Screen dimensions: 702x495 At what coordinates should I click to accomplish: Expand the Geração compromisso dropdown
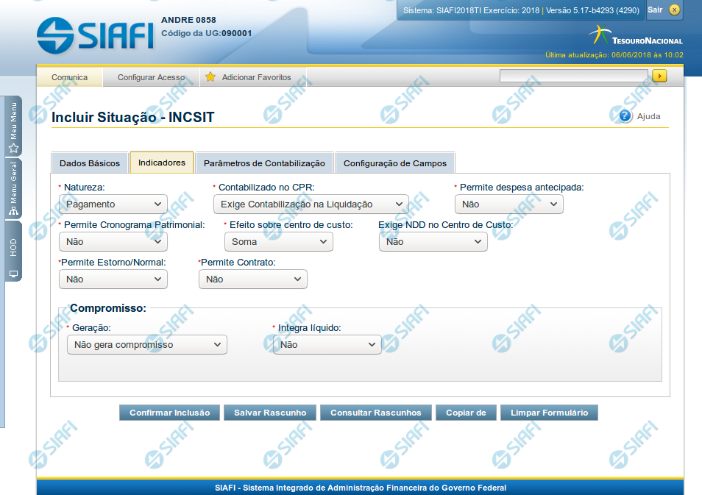(x=146, y=345)
